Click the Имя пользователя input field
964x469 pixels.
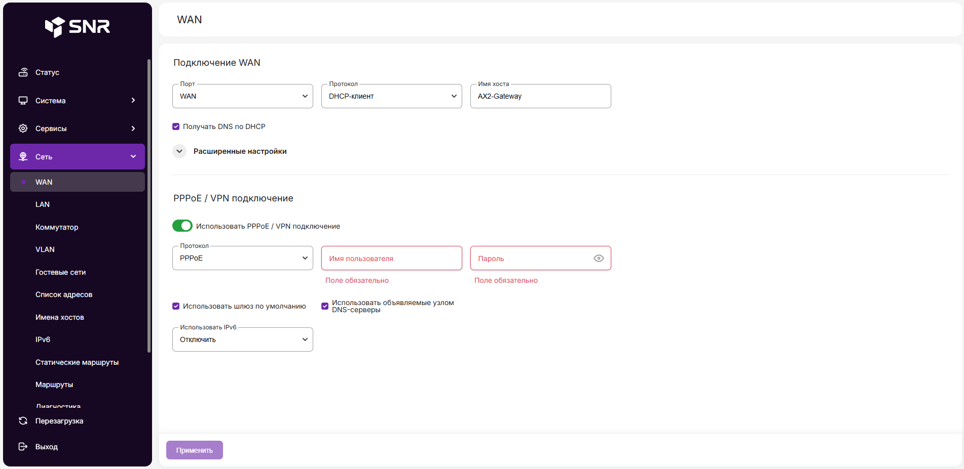click(391, 259)
